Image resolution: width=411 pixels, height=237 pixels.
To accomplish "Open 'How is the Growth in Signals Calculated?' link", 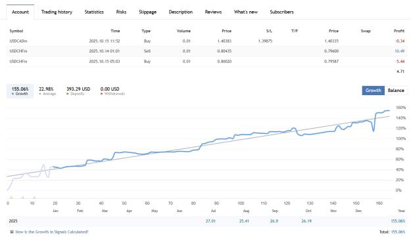I will click(52, 232).
